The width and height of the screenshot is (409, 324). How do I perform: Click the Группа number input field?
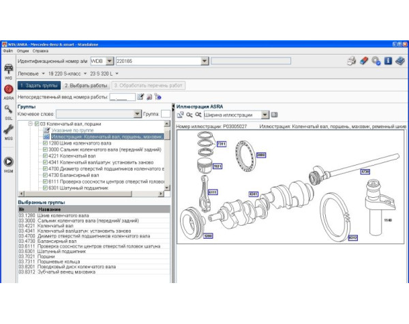tap(166, 114)
